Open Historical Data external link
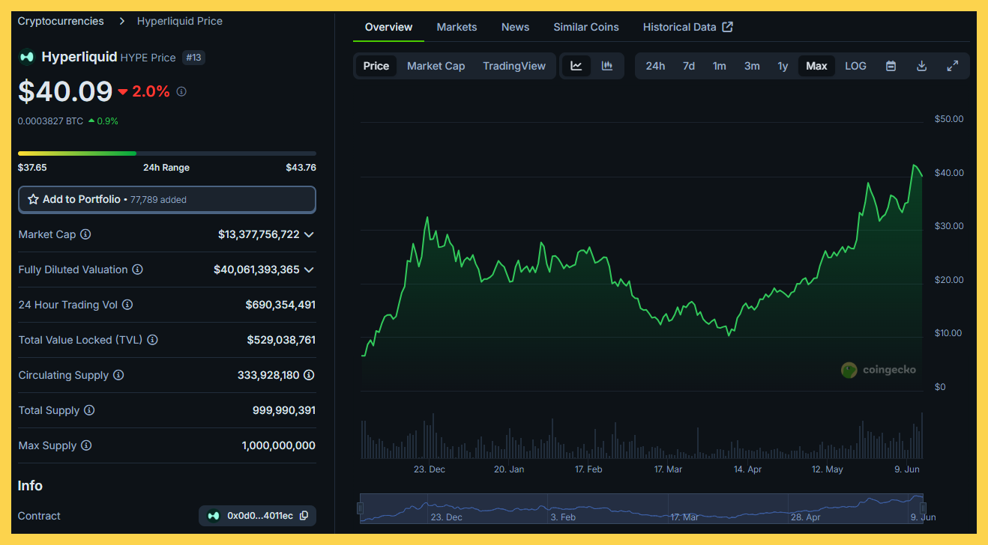This screenshot has height=545, width=988. coord(687,27)
